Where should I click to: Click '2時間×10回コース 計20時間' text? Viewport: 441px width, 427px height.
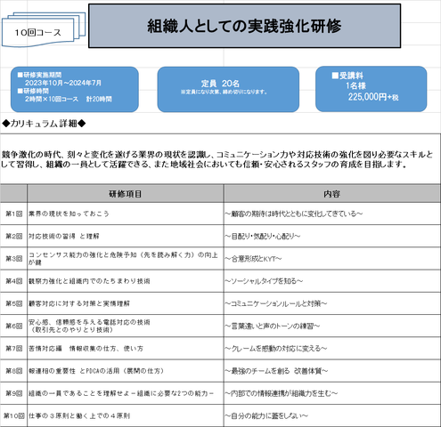coord(69,99)
